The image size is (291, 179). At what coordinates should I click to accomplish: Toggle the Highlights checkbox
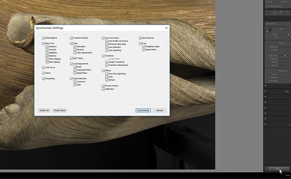click(x=47, y=53)
